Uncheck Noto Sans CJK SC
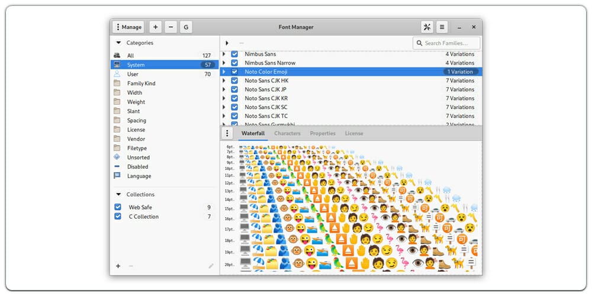This screenshot has height=296, width=592. 234,107
